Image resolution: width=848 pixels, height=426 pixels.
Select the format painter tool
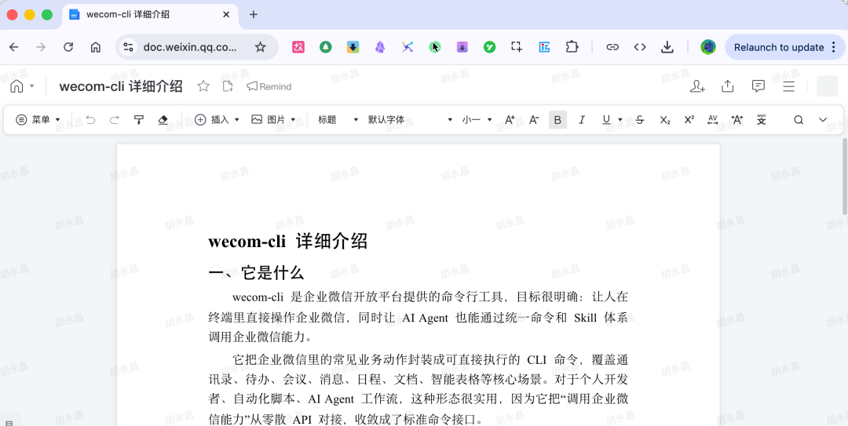[x=139, y=120]
